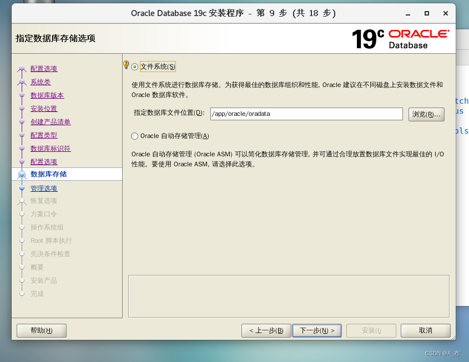Click the 恢复选项 disabled step text
This screenshot has width=469, height=362.
(x=44, y=201)
